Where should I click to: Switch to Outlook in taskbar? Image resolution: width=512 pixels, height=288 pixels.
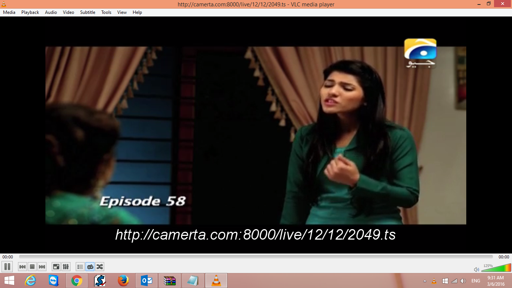(147, 280)
